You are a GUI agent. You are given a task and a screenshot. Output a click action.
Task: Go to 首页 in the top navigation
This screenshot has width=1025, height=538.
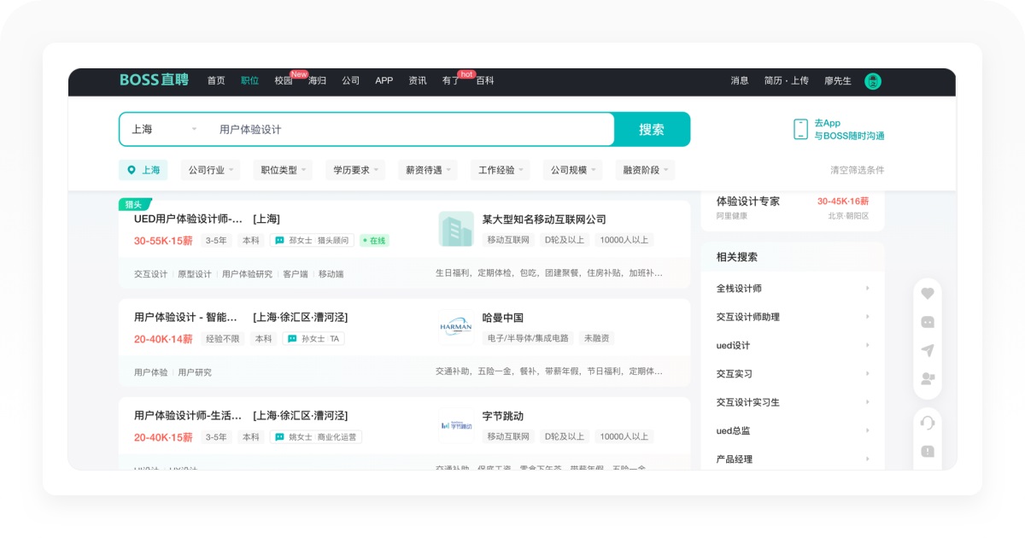click(x=216, y=80)
